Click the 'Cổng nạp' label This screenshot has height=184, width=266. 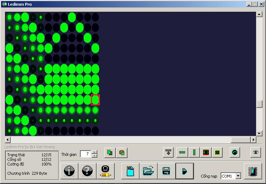(x=209, y=176)
